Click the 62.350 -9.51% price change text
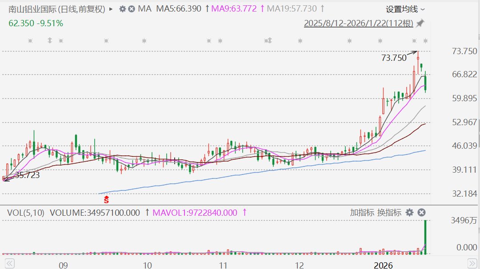 tap(36, 23)
